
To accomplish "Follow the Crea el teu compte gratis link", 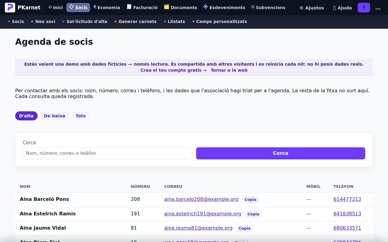I will (x=173, y=70).
